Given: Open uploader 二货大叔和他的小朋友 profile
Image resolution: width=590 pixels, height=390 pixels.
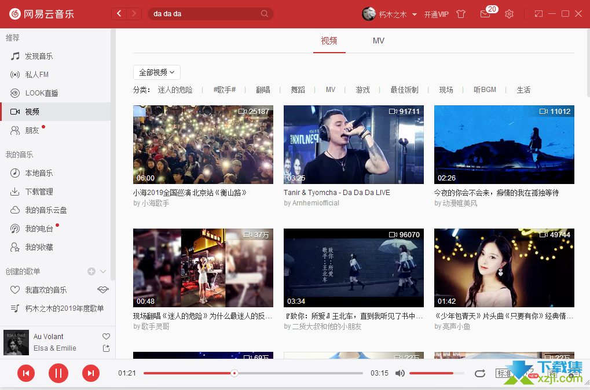Looking at the screenshot, I should [327, 326].
